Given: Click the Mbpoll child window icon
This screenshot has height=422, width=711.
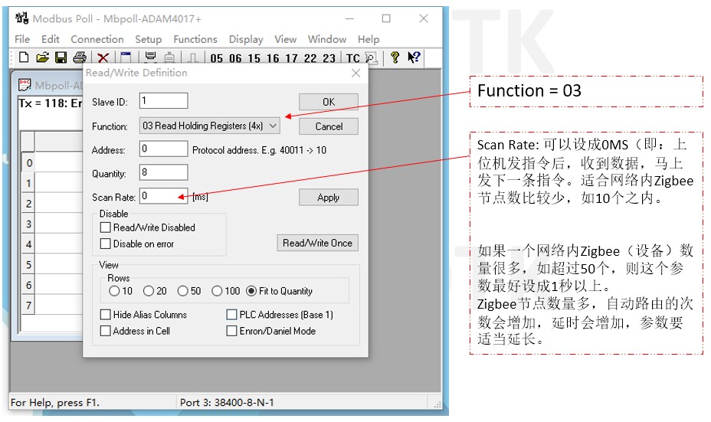Looking at the screenshot, I should 25,85.
